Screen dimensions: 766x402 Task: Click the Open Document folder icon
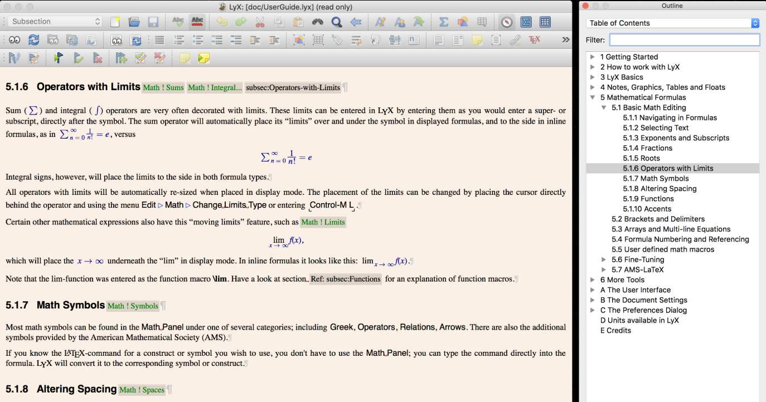(x=134, y=22)
